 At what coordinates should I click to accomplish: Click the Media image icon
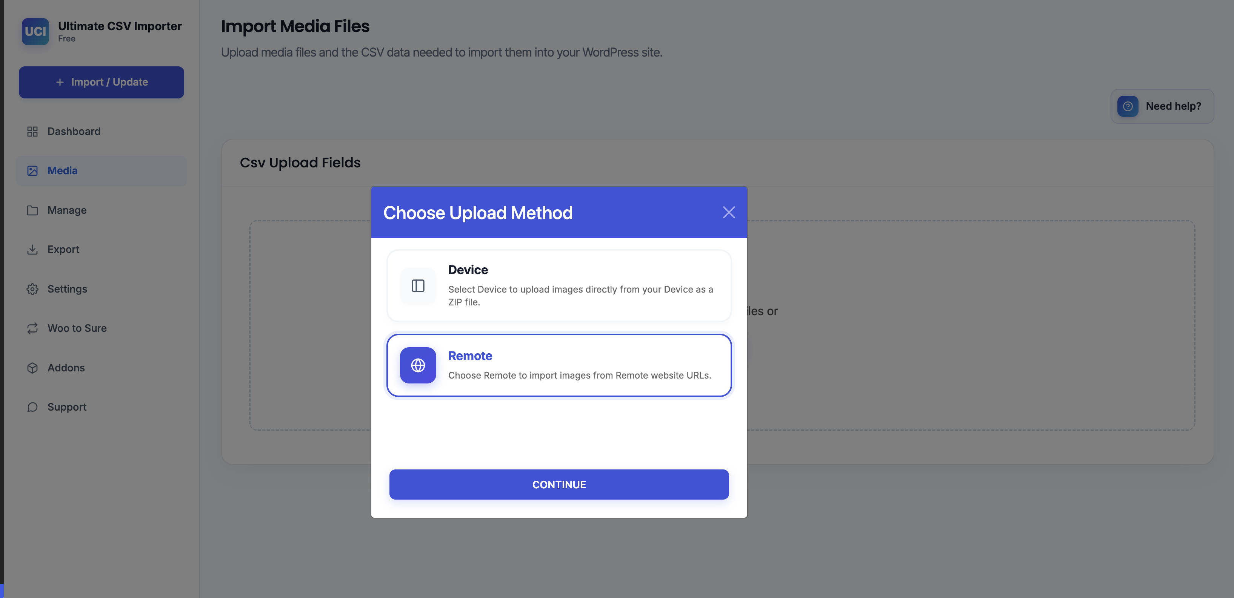coord(32,171)
